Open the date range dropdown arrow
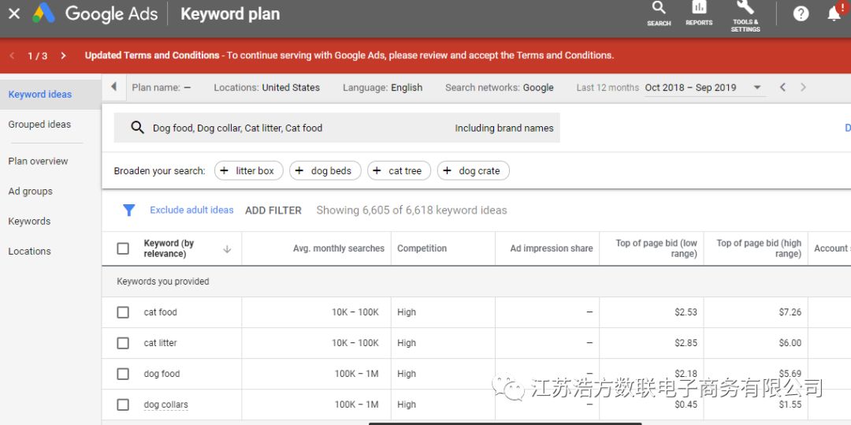851x425 pixels. (x=757, y=88)
